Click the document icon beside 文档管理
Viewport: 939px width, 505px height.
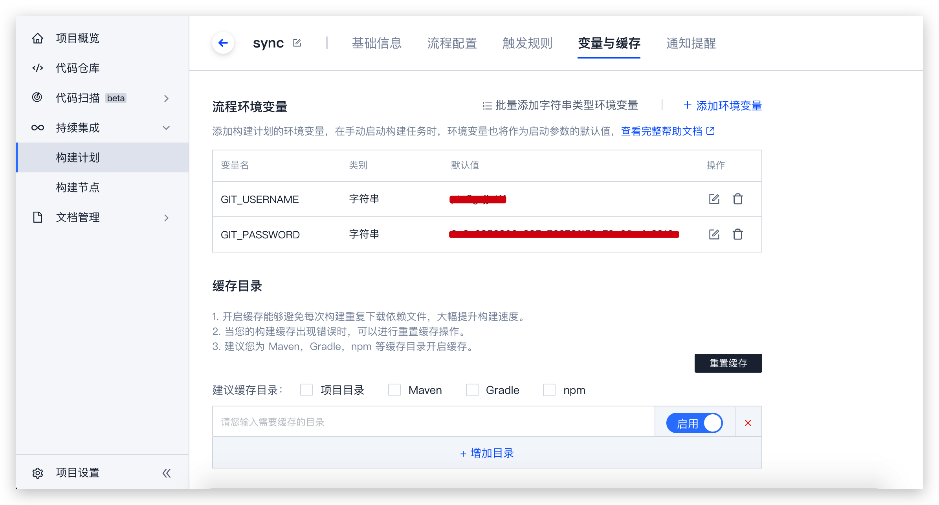(x=38, y=217)
